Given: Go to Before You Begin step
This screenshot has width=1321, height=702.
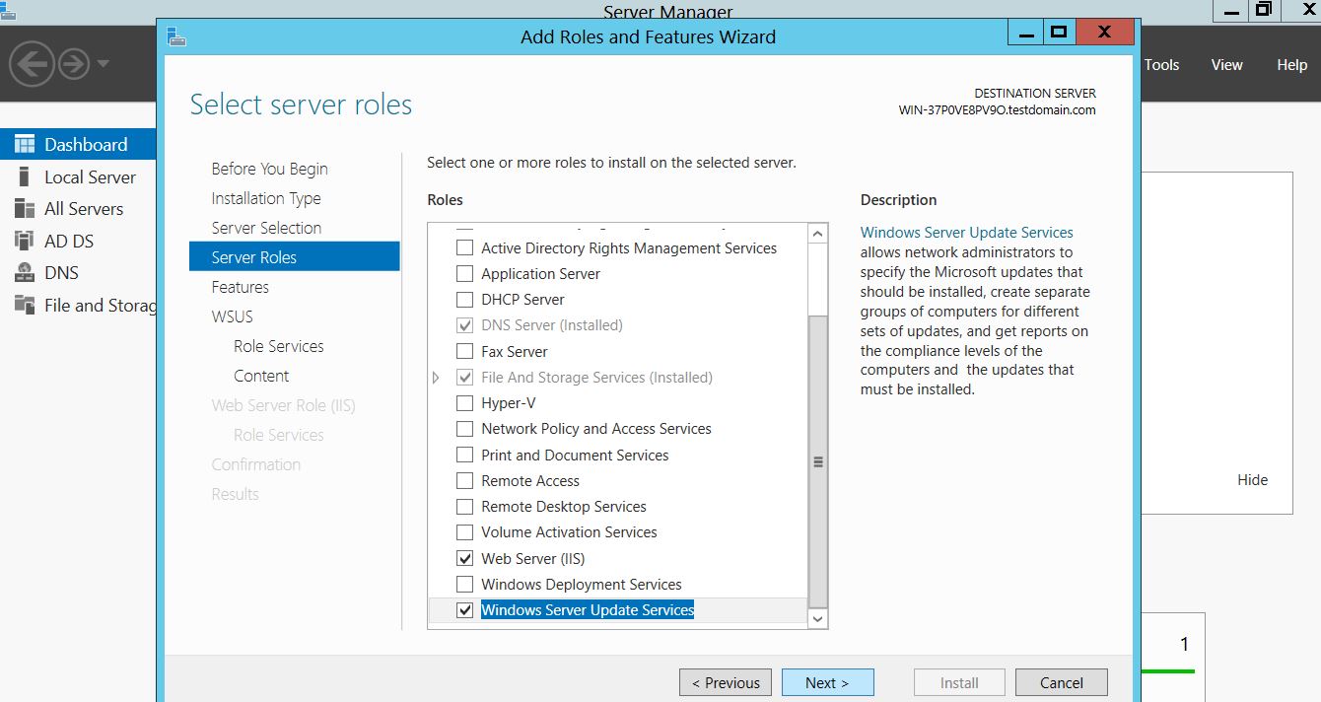Looking at the screenshot, I should point(269,169).
